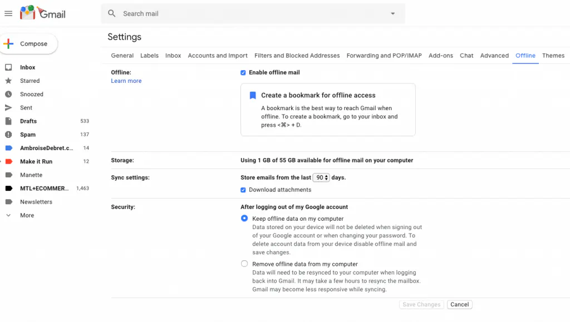Open the 90 days sync dropdown
This screenshot has width=570, height=322.
click(x=321, y=177)
